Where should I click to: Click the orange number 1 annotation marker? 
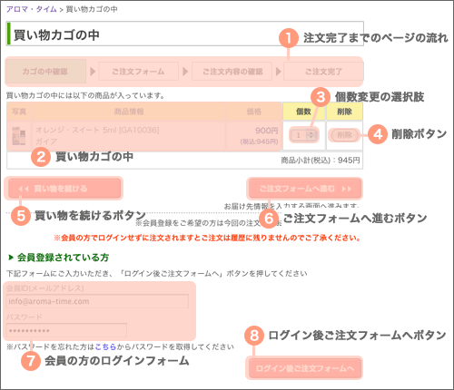point(289,38)
